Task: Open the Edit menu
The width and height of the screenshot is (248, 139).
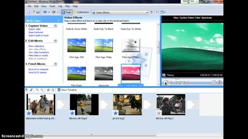Action: point(36,6)
